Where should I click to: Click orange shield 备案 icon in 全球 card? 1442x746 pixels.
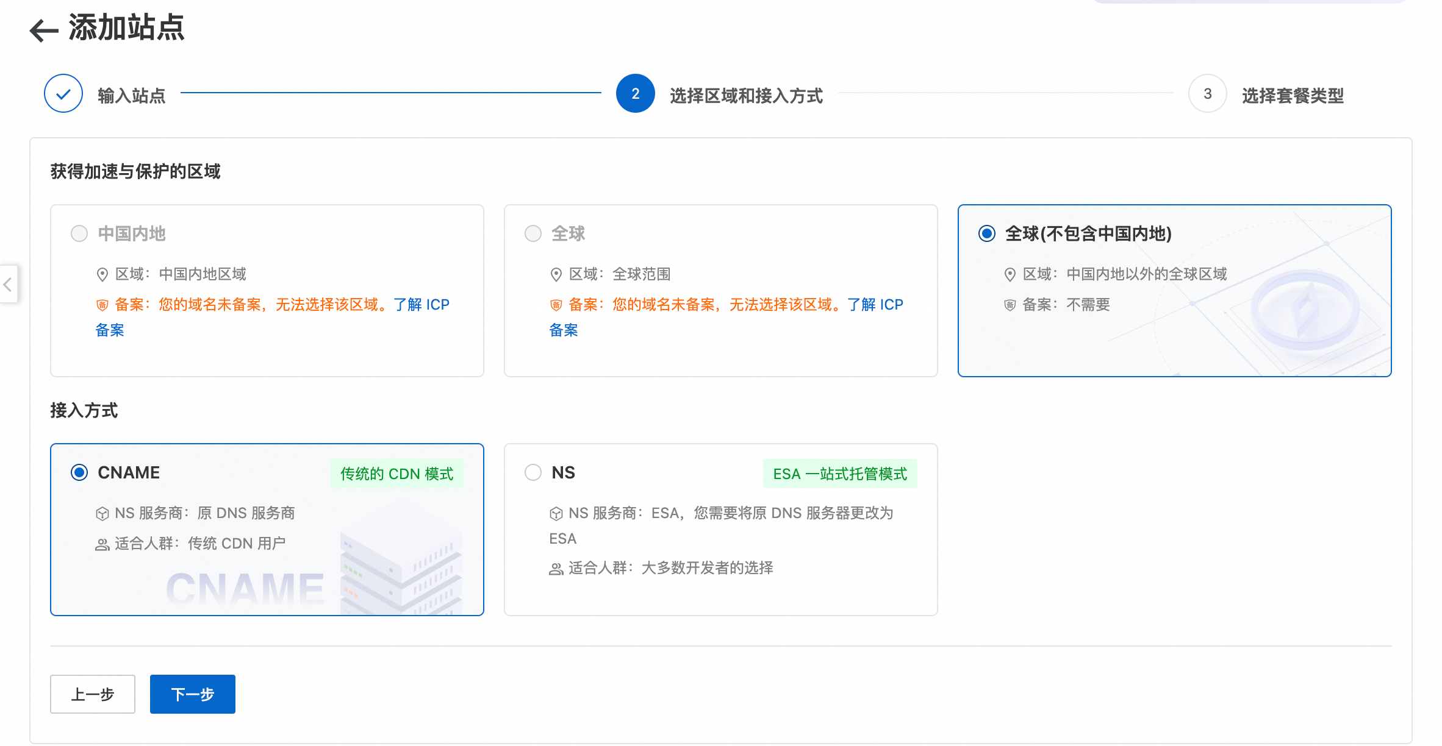point(556,305)
